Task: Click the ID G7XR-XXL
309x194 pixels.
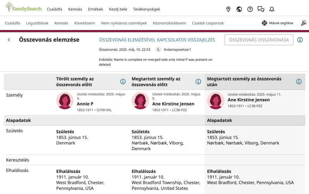Action: [104, 110]
